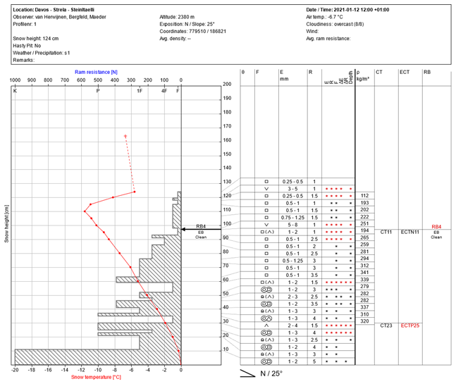Viewport: 456px width, 384px height.
Task: Select the surface hoar symbol in the 5 - 8 mm row
Action: coord(266,224)
